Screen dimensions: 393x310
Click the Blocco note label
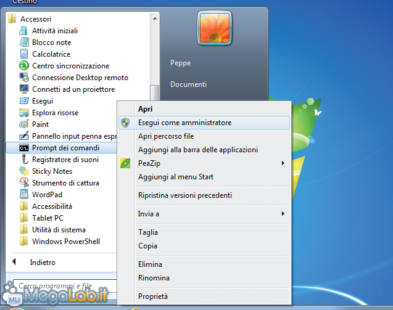(x=52, y=43)
